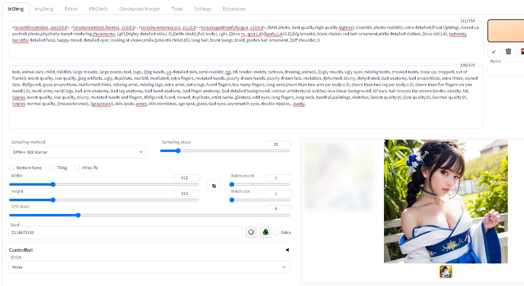Click the Batch size number box

pyautogui.click(x=278, y=193)
